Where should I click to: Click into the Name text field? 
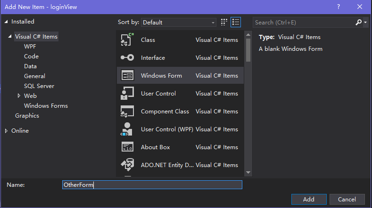coord(152,185)
